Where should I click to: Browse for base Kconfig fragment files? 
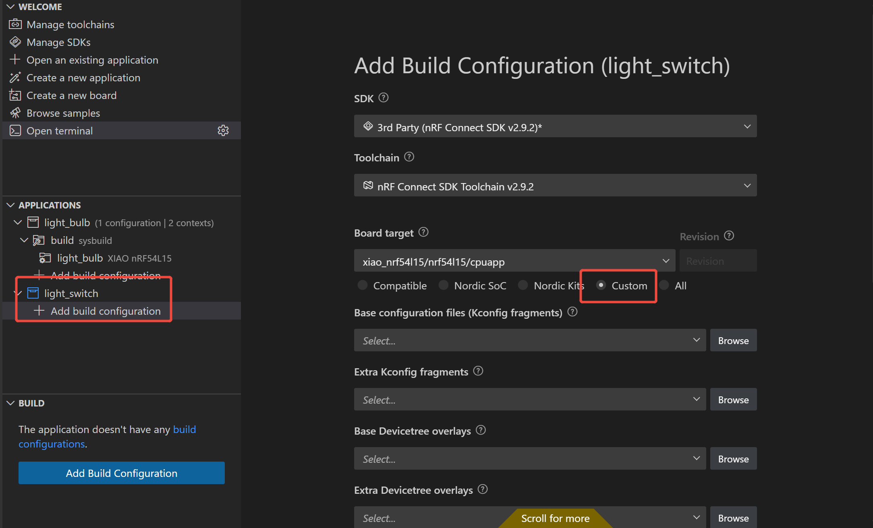coord(733,340)
